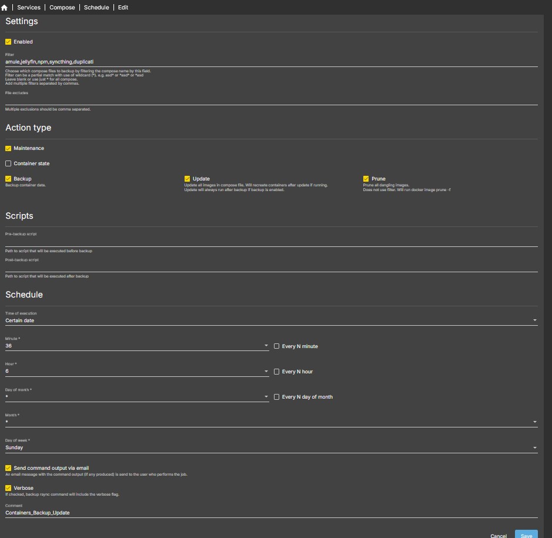Toggle the Maintenance checkbox
552x538 pixels.
click(8, 148)
